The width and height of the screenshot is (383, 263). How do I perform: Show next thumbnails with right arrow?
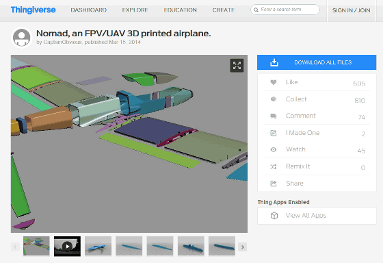tap(242, 247)
